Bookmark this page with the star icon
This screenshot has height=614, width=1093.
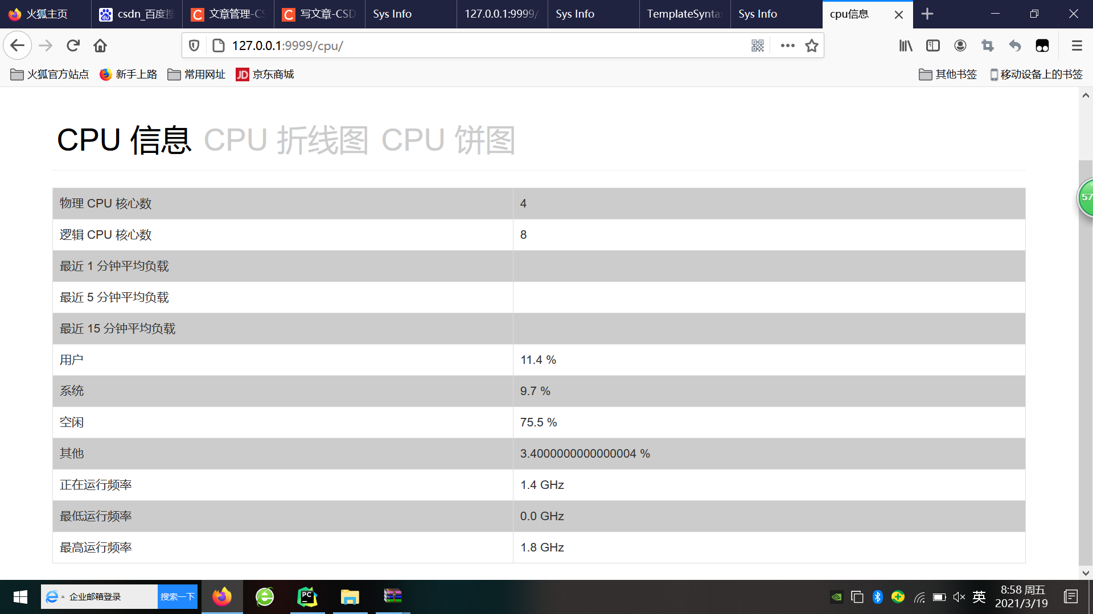coord(811,45)
